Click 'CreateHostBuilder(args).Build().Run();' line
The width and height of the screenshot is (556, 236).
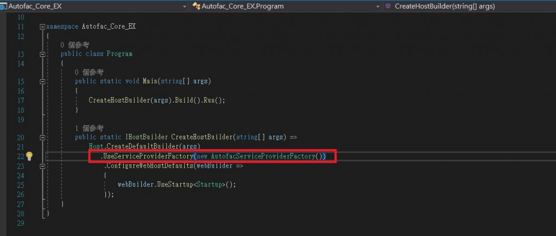click(157, 100)
